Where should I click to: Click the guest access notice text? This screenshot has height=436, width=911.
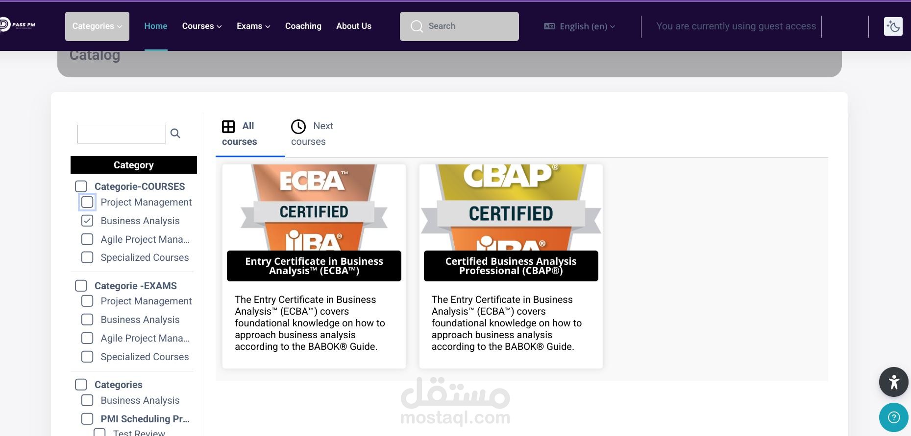point(736,26)
